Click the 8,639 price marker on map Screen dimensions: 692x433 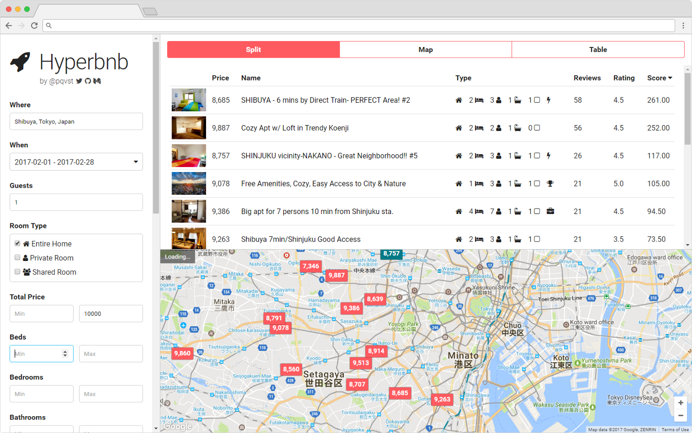[375, 299]
